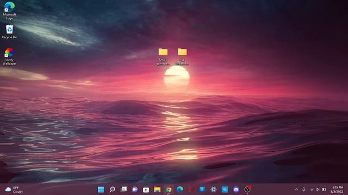
Task: Open weather widget showing Cloudy
Action: click(x=14, y=190)
